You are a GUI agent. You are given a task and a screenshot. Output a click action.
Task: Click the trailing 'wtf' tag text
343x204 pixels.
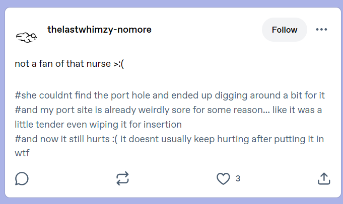(x=22, y=153)
